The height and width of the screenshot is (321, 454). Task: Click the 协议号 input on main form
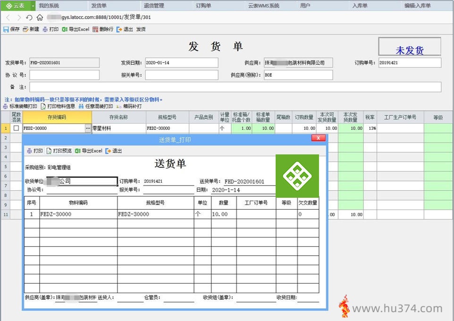[64, 75]
